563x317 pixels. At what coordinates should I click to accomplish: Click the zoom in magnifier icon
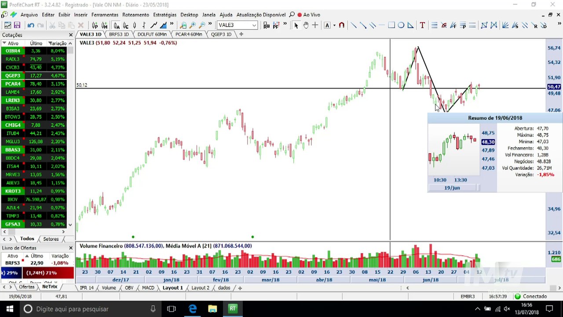tap(193, 25)
